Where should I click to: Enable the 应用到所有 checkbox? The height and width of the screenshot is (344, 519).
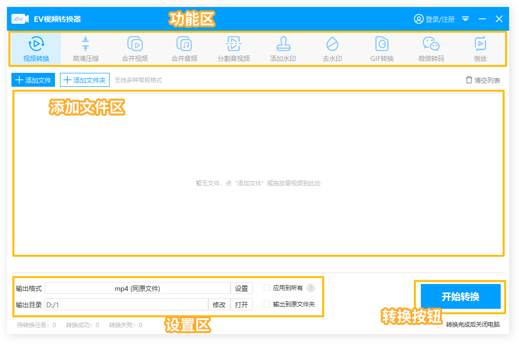coord(267,287)
